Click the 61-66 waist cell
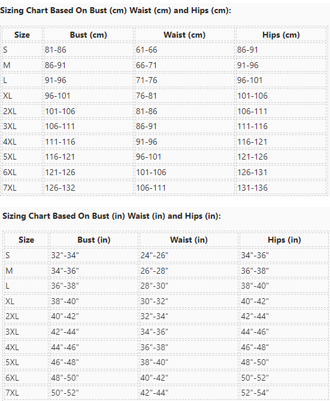 tap(184, 50)
